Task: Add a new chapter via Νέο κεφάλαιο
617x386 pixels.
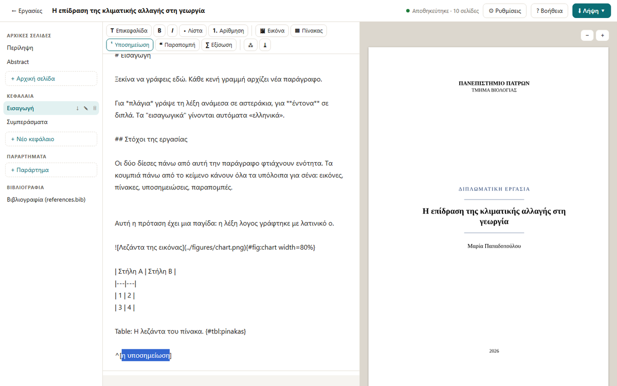Action: [x=51, y=139]
